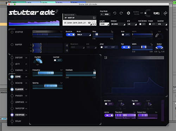The height and width of the screenshot is (131, 176).
Task: Click the BT logo
Action: coord(157,13)
